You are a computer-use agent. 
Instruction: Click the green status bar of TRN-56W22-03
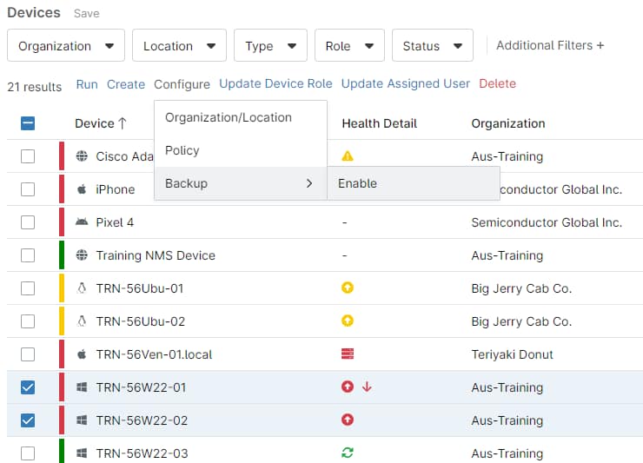coord(62,452)
